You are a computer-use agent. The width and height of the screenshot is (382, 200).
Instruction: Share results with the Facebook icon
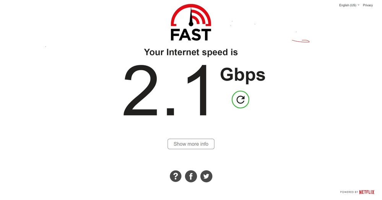(191, 176)
